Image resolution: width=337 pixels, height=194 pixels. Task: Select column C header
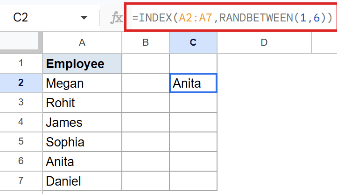(193, 42)
